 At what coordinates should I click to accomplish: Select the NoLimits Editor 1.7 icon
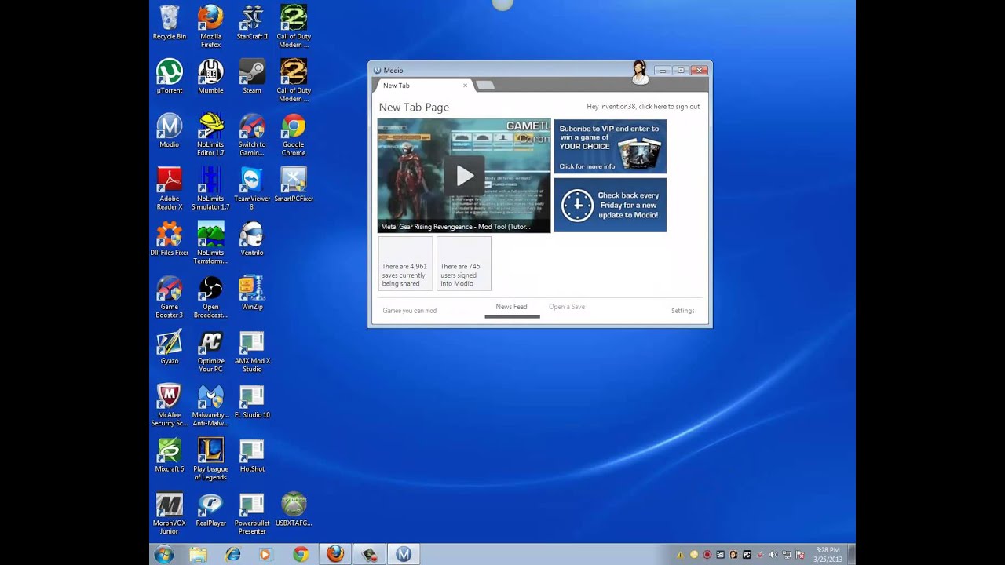(210, 135)
